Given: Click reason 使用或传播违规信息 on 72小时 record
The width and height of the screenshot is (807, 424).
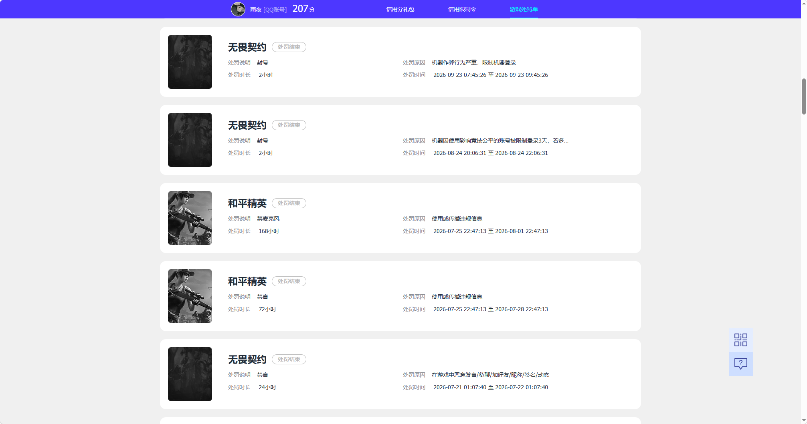Looking at the screenshot, I should click(457, 297).
